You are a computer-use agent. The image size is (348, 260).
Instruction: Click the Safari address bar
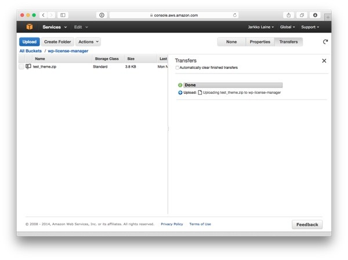[174, 15]
